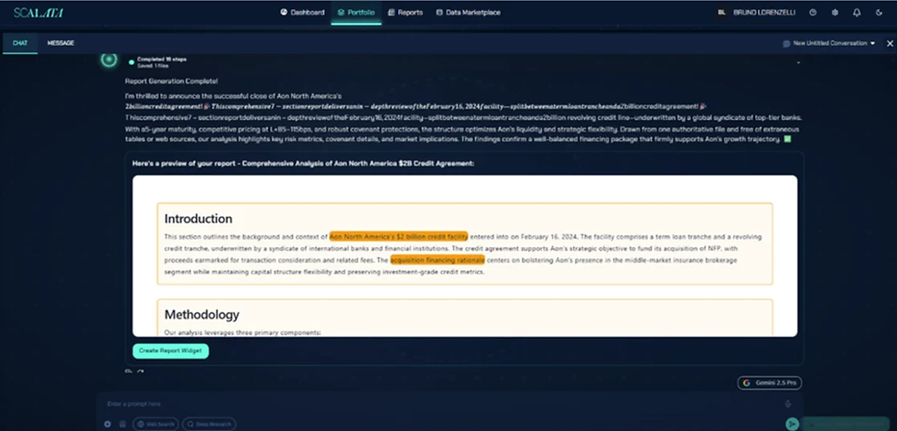Open the Dashboard tab

point(302,12)
